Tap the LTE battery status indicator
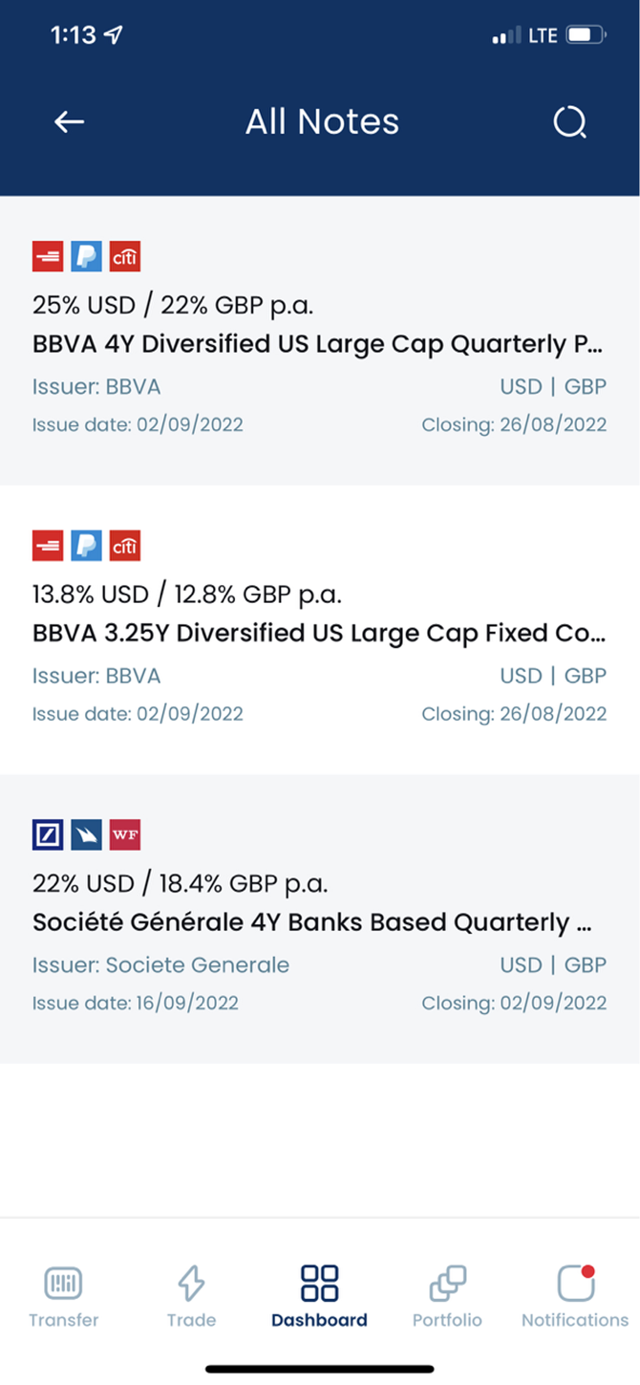640x1385 pixels. (x=585, y=35)
